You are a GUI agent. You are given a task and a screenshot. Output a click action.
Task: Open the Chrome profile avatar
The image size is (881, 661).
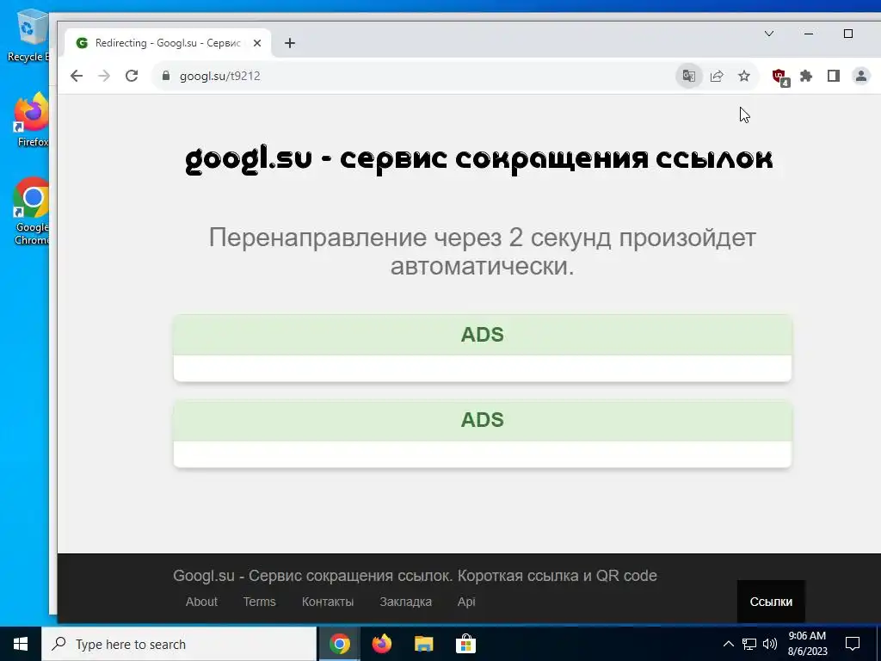860,76
